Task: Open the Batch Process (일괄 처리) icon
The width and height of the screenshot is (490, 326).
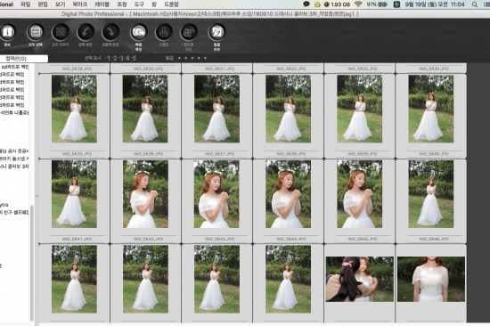Action: coord(216,32)
